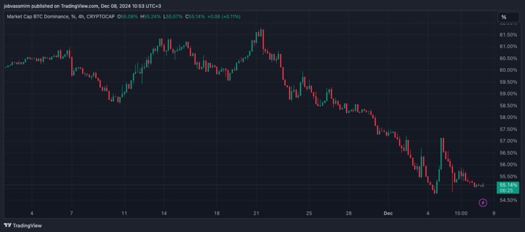Click the 57.00% price axis label

(508, 141)
